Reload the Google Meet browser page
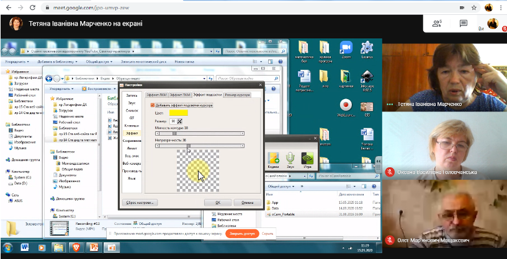This screenshot has width=507, height=259. [x=32, y=7]
